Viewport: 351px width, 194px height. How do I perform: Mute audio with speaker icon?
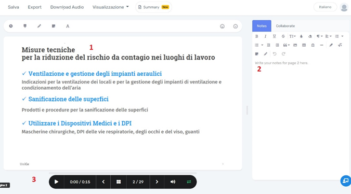(173, 182)
